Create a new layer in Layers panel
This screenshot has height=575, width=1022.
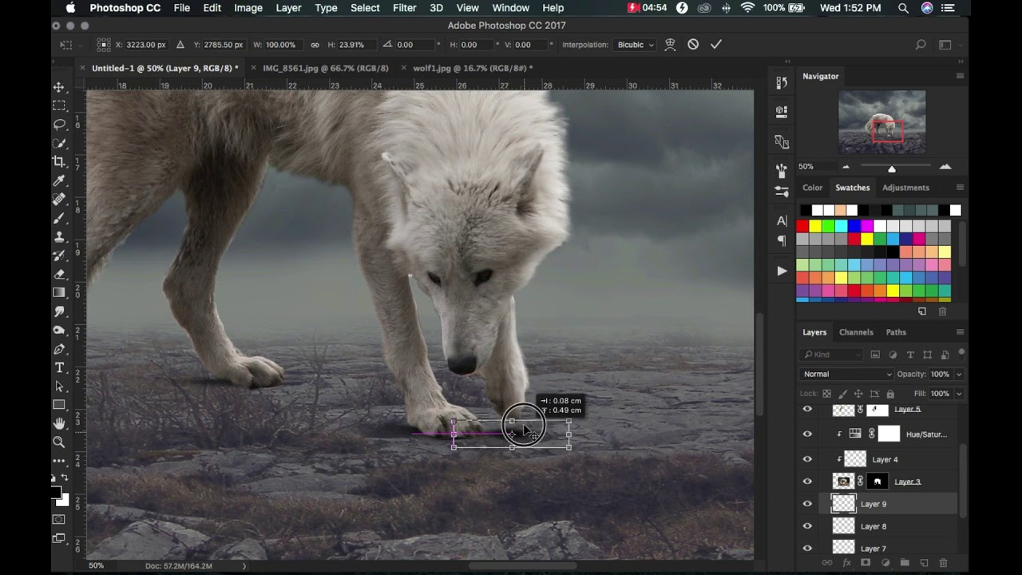click(x=924, y=563)
